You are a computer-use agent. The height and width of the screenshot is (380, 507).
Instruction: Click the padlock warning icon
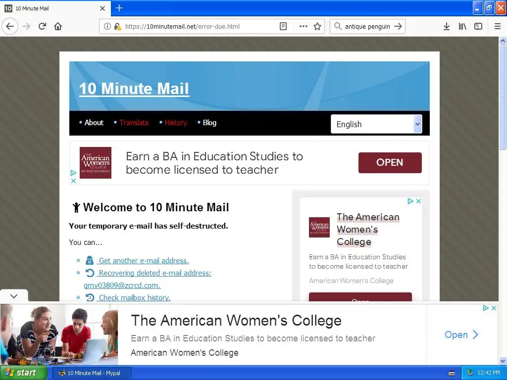117,27
